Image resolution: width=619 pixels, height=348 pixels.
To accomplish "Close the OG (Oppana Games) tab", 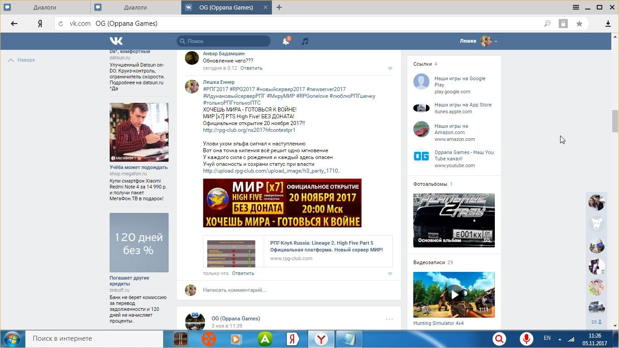I will point(265,7).
